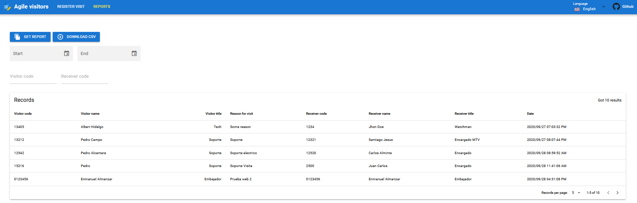
Task: Go to previous records page
Action: click(608, 193)
